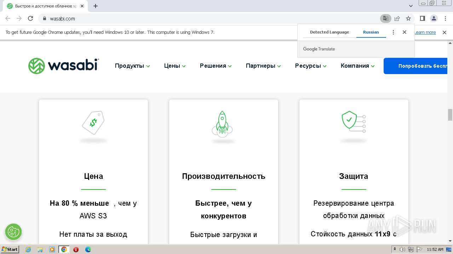Bookmark this page with the star icon
Viewport: 453px width, 254px height.
(x=408, y=18)
